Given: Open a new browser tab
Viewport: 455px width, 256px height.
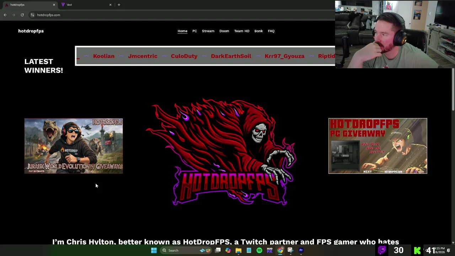Looking at the screenshot, I should 119,5.
